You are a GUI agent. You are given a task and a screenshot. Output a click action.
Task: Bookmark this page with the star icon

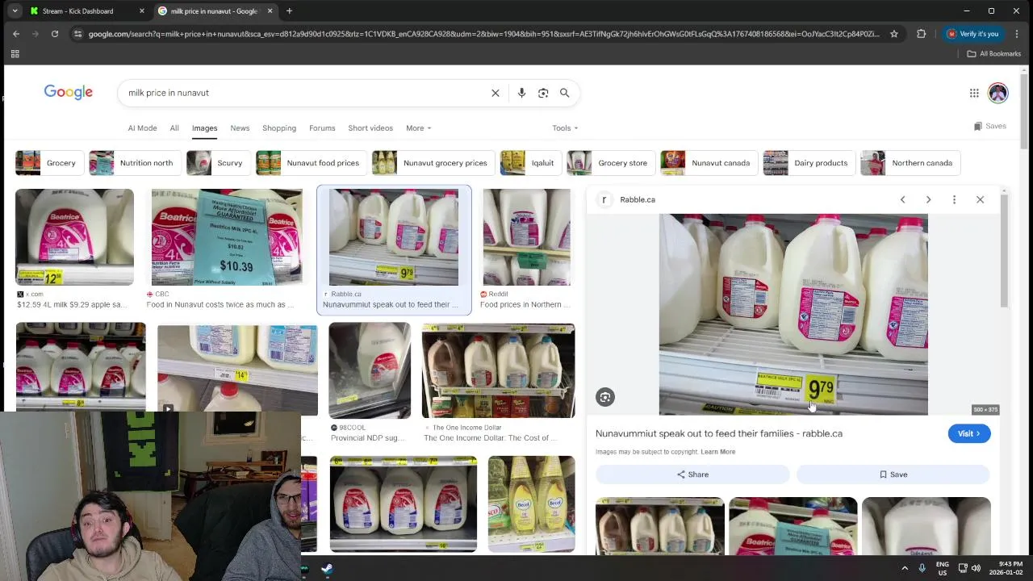click(x=894, y=34)
